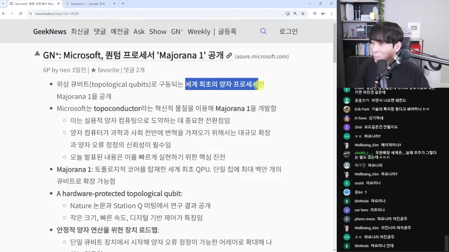The width and height of the screenshot is (449, 252).
Task: Open the 예전글 menu item
Action: point(120,31)
